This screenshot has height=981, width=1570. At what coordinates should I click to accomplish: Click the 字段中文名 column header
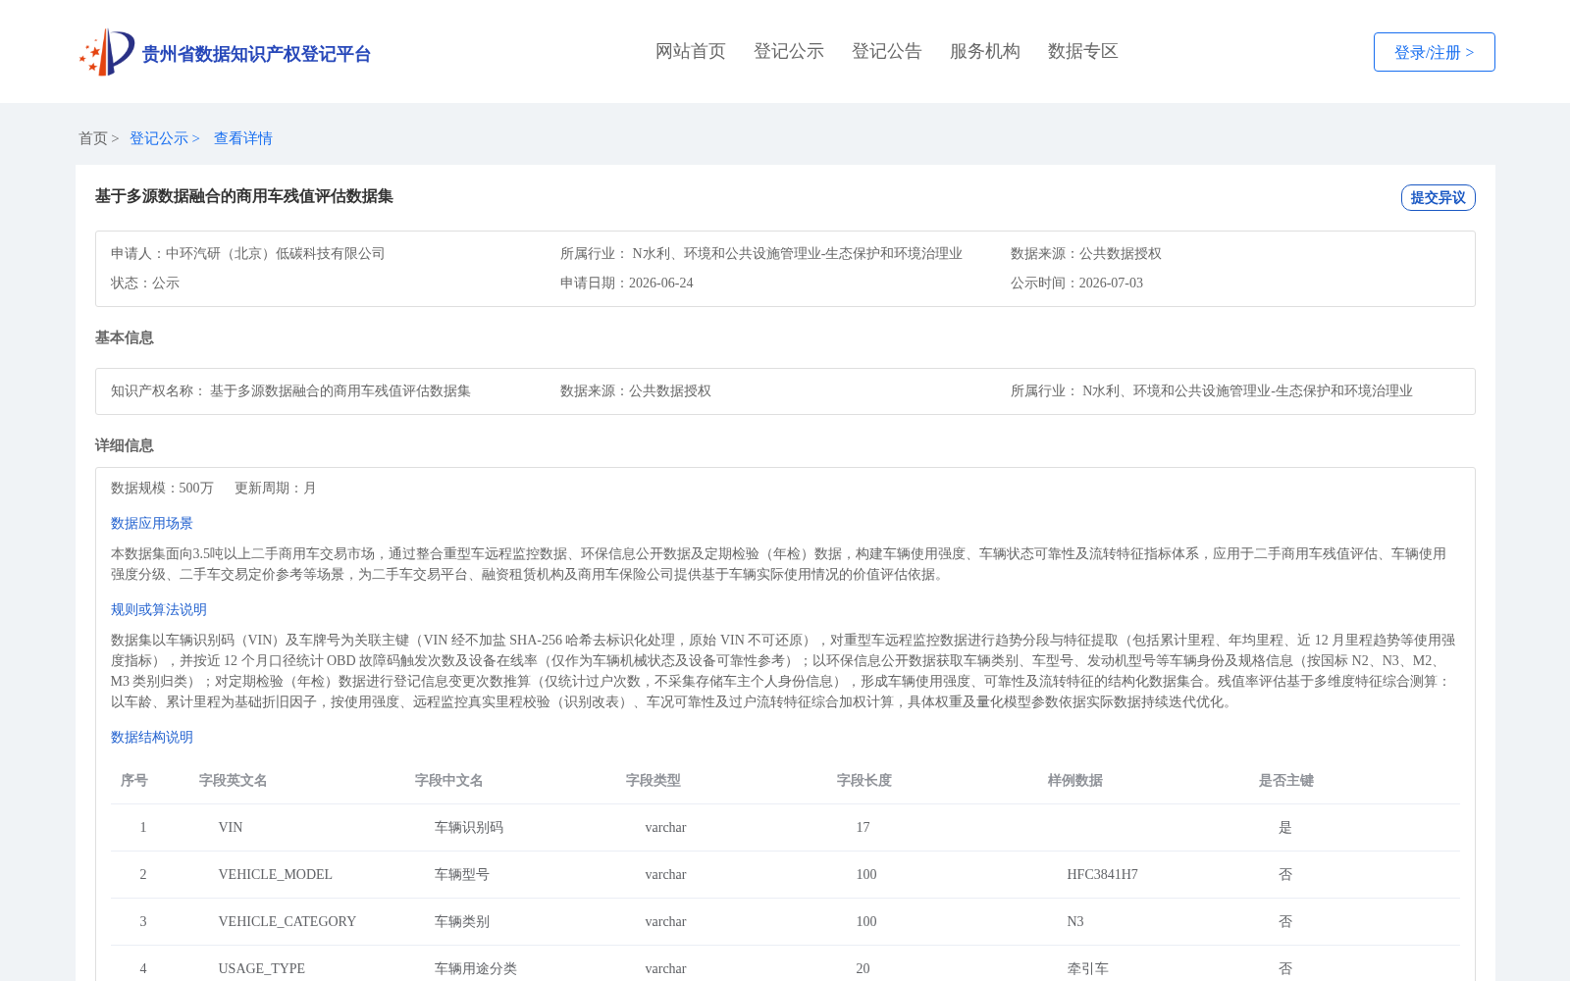pos(449,780)
